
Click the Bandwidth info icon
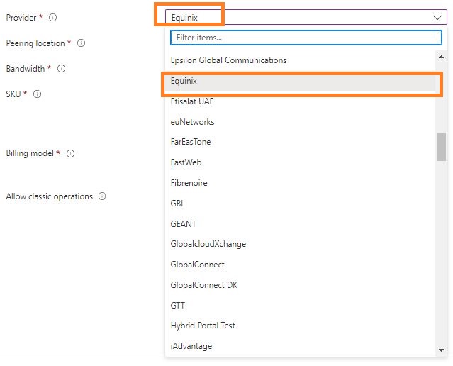[x=61, y=69]
